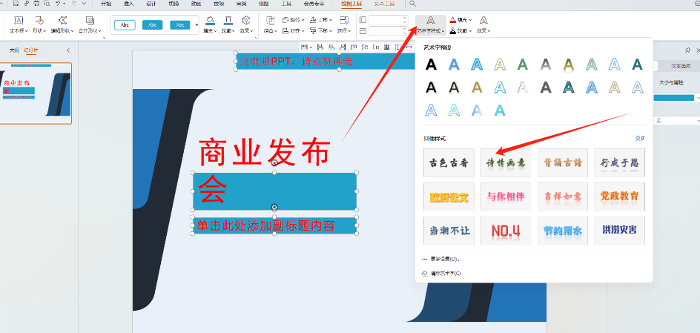The width and height of the screenshot is (700, 333).
Task: Open the 文本框 text box tool
Action: [18, 23]
